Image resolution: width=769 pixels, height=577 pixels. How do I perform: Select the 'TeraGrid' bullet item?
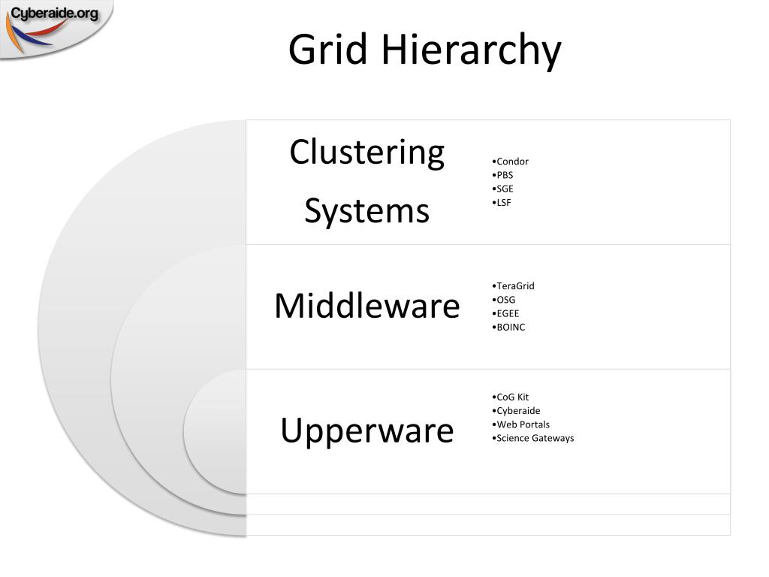point(513,286)
